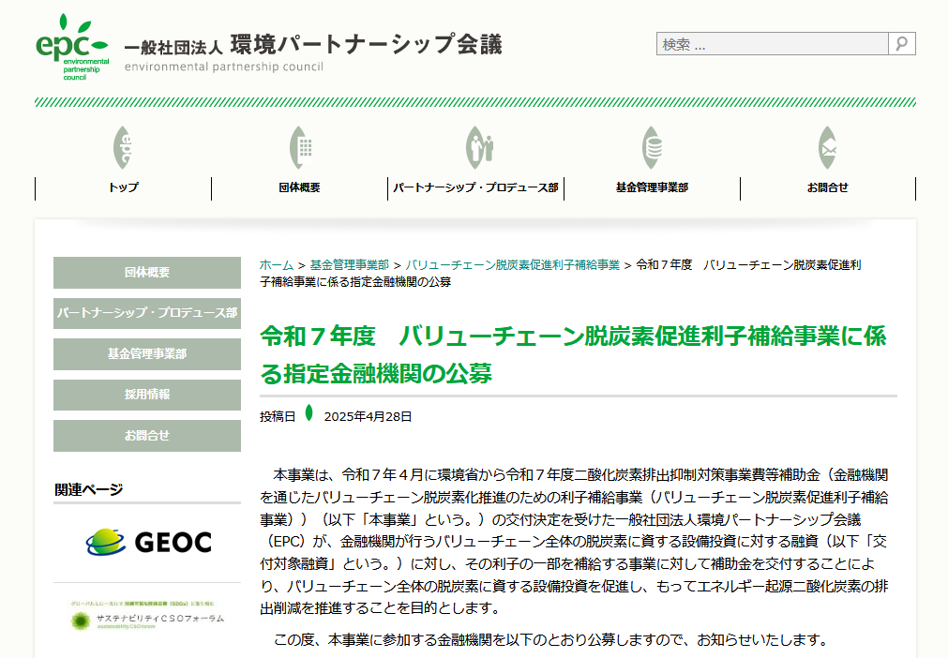Click the お問合せ sidebar button

(x=147, y=436)
